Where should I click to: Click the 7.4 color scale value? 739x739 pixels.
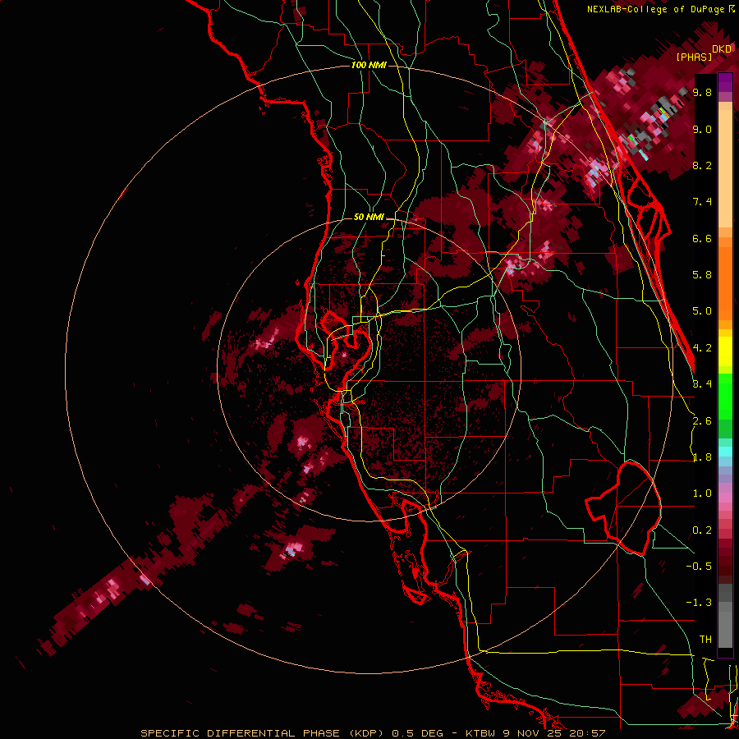coord(702,202)
